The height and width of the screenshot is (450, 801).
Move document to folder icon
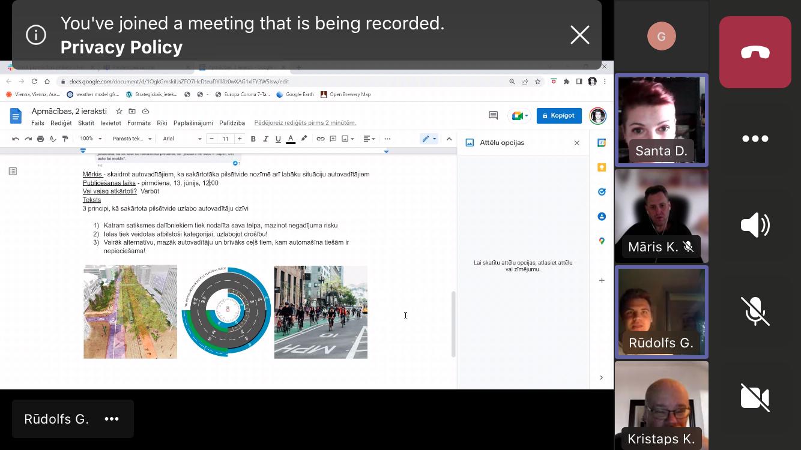[x=132, y=112]
